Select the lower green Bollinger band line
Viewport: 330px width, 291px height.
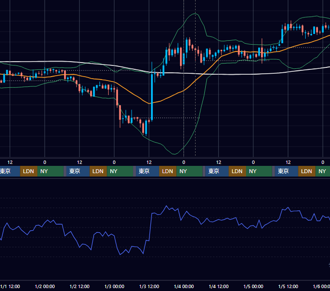(x=174, y=154)
